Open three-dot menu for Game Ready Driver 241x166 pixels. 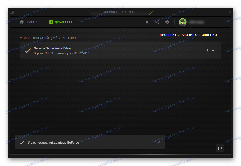208,51
